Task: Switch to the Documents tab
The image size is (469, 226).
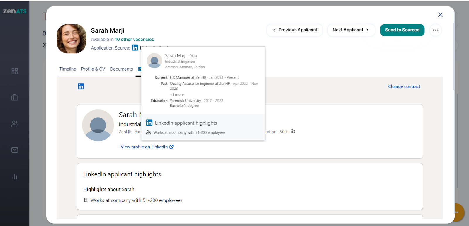Action: 121,69
